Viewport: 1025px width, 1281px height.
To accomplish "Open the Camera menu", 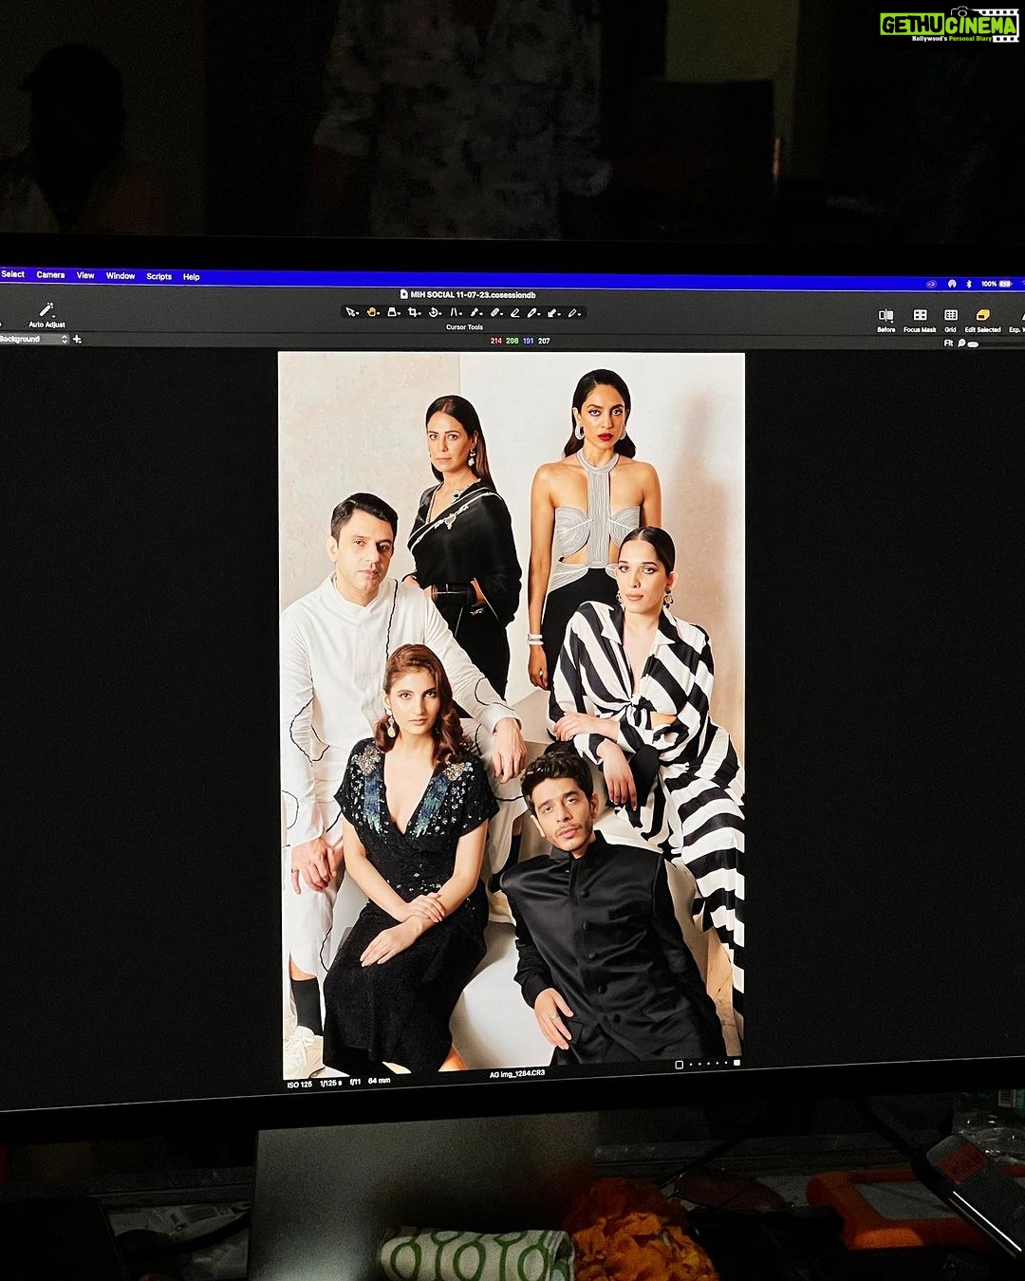I will point(50,275).
